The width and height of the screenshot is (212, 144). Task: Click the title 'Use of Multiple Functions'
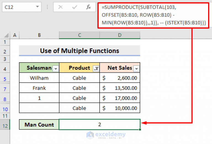[x=79, y=51]
